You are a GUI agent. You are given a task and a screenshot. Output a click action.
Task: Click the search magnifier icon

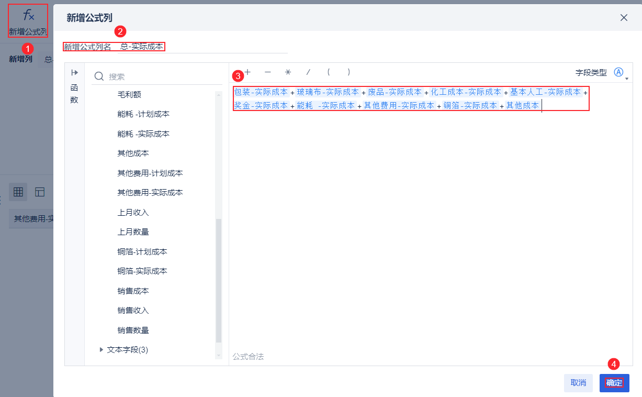click(x=99, y=76)
